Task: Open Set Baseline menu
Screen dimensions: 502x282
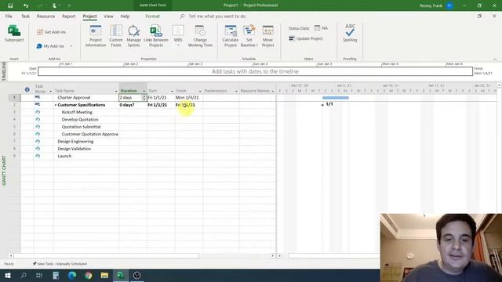Action: 249,36
